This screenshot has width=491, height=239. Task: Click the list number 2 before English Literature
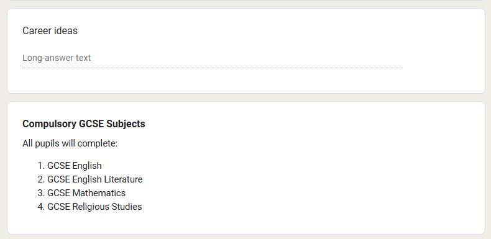(41, 179)
